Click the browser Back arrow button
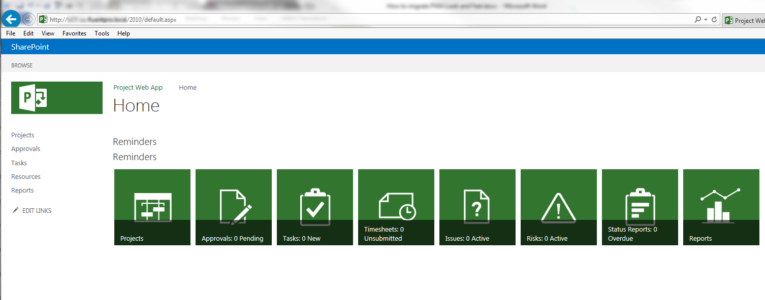Screen dimensions: 765x300 click(x=11, y=19)
